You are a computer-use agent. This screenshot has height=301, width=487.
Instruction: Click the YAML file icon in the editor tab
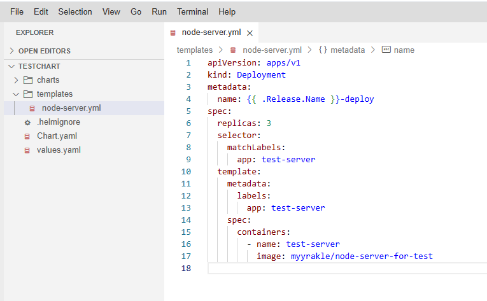pos(173,32)
